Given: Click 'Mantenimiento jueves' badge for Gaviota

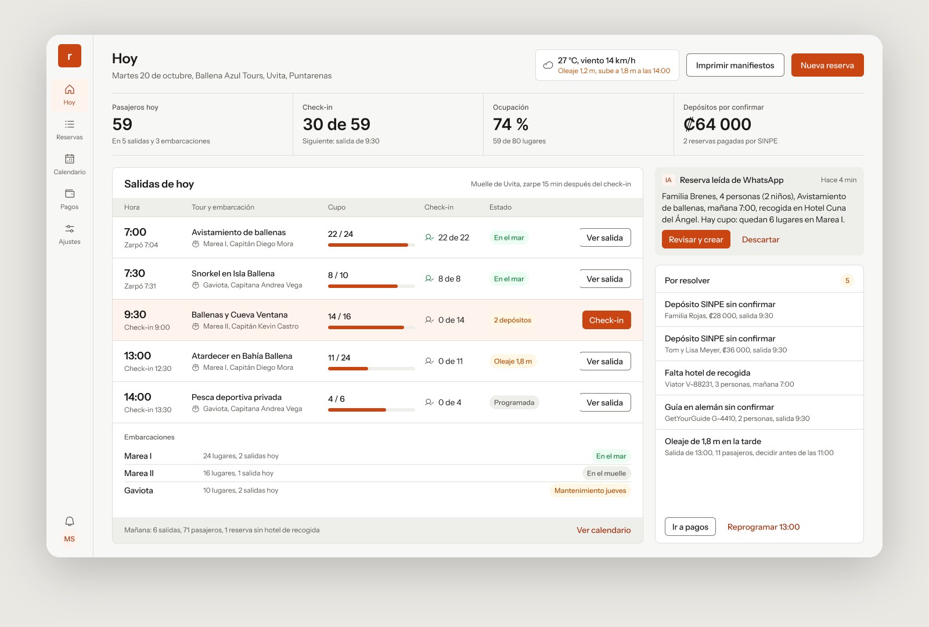Looking at the screenshot, I should (590, 491).
